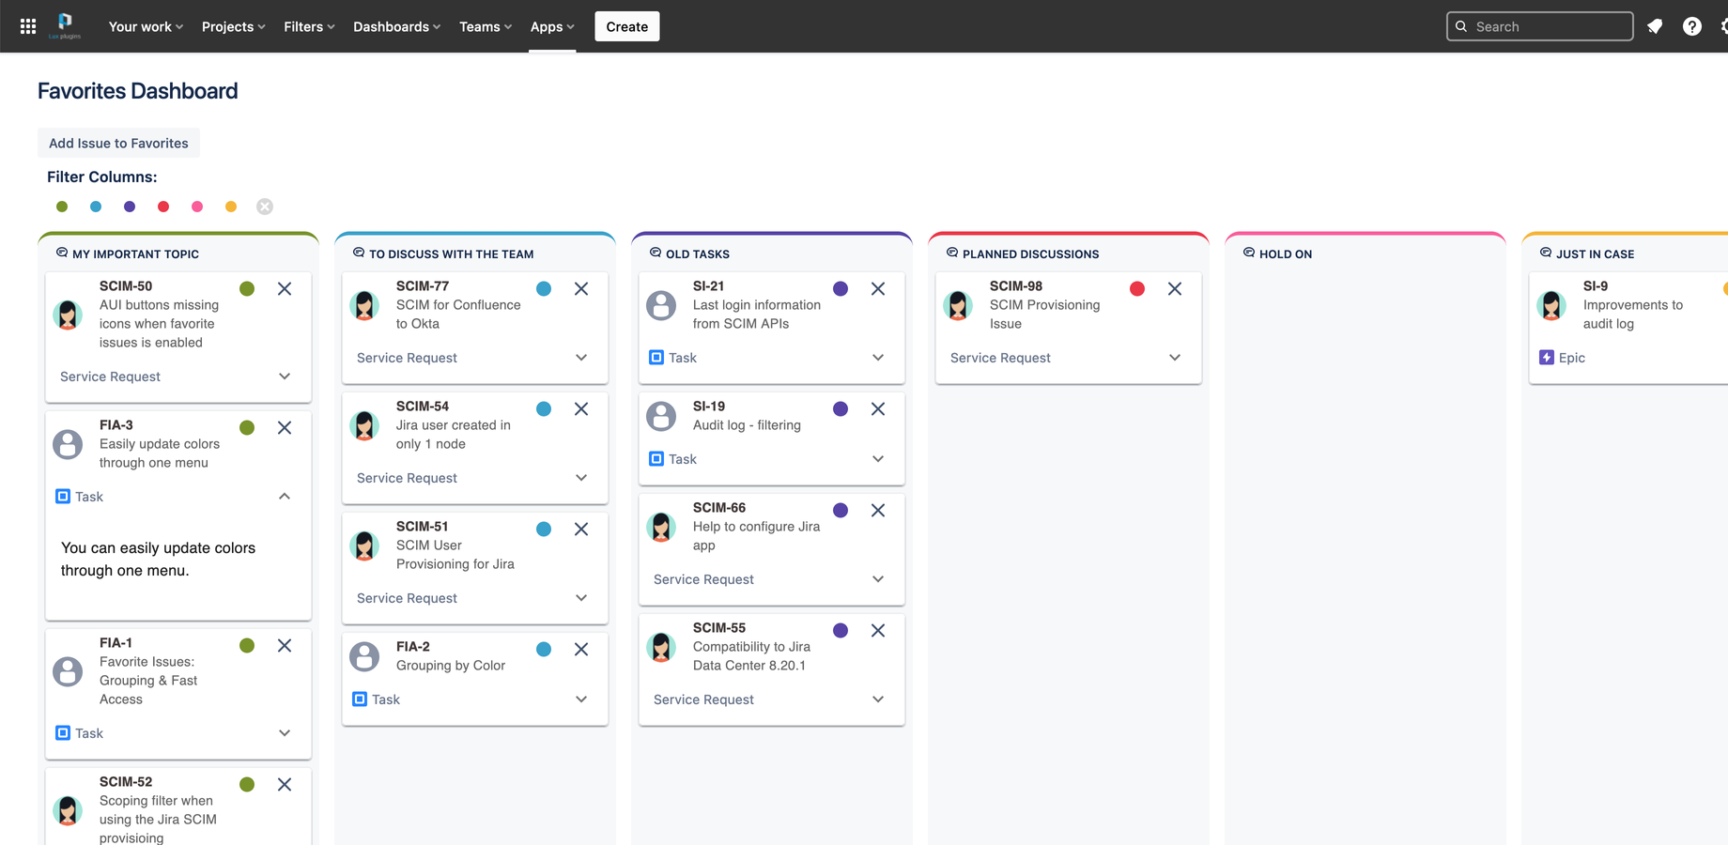Open issue SI-21 link
The image size is (1728, 845).
click(x=708, y=286)
